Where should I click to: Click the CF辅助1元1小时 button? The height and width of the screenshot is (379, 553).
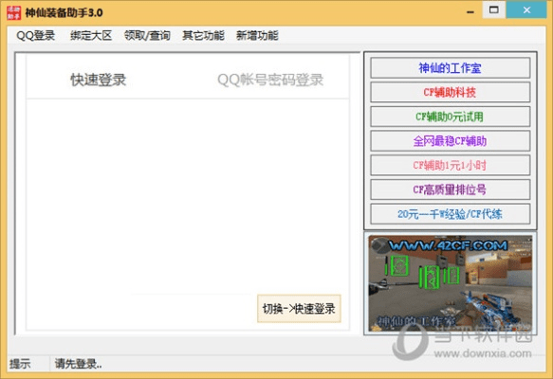tap(450, 165)
